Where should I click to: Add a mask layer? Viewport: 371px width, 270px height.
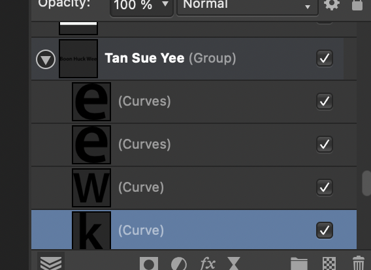[x=149, y=263]
